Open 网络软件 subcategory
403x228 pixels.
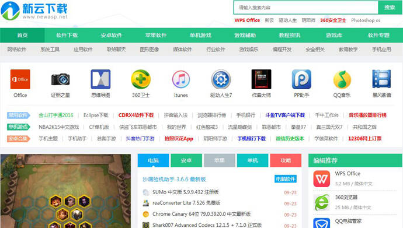(17, 49)
